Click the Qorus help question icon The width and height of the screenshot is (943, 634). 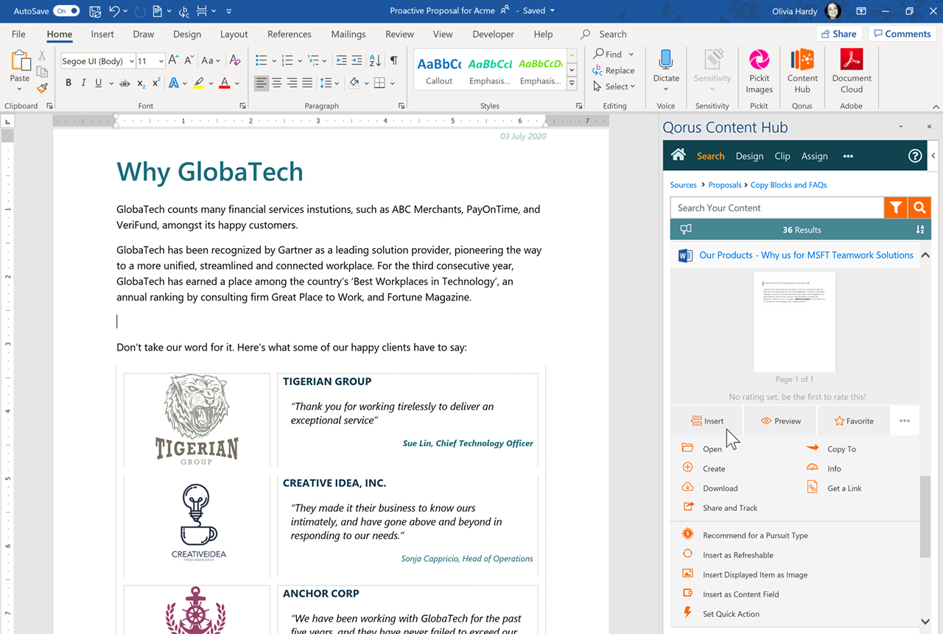pyautogui.click(x=915, y=156)
